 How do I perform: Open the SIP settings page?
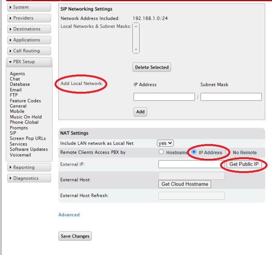(x=13, y=133)
